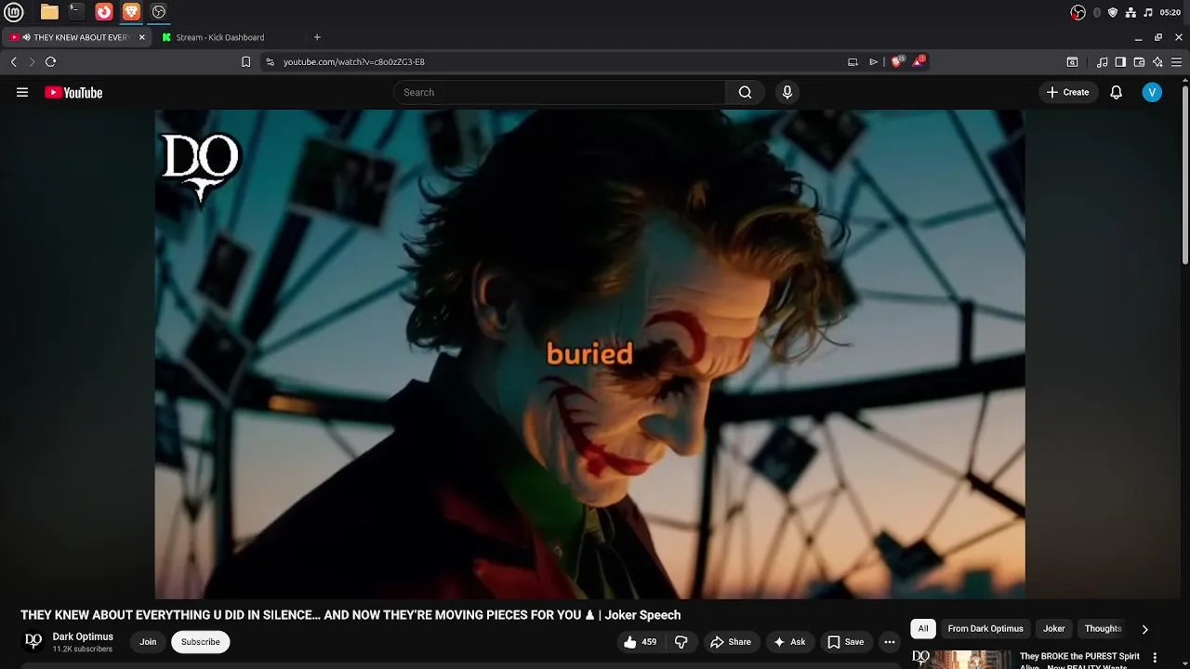Search with your voice microphone

[787, 92]
